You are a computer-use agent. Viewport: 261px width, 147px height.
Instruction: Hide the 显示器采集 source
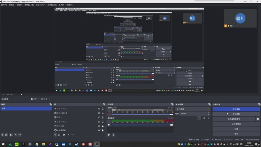99,130
